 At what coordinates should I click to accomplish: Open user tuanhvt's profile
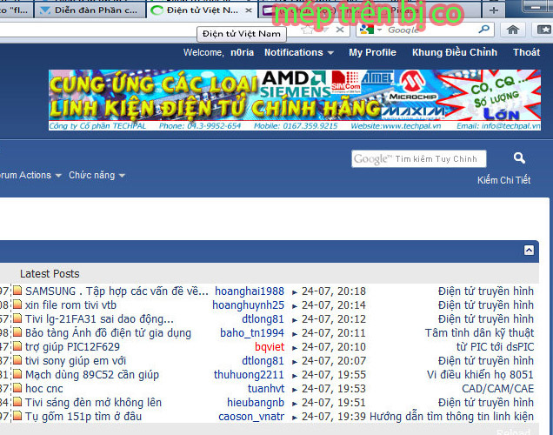click(x=266, y=388)
